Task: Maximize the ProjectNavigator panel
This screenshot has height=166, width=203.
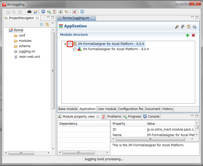Action: tap(53, 17)
